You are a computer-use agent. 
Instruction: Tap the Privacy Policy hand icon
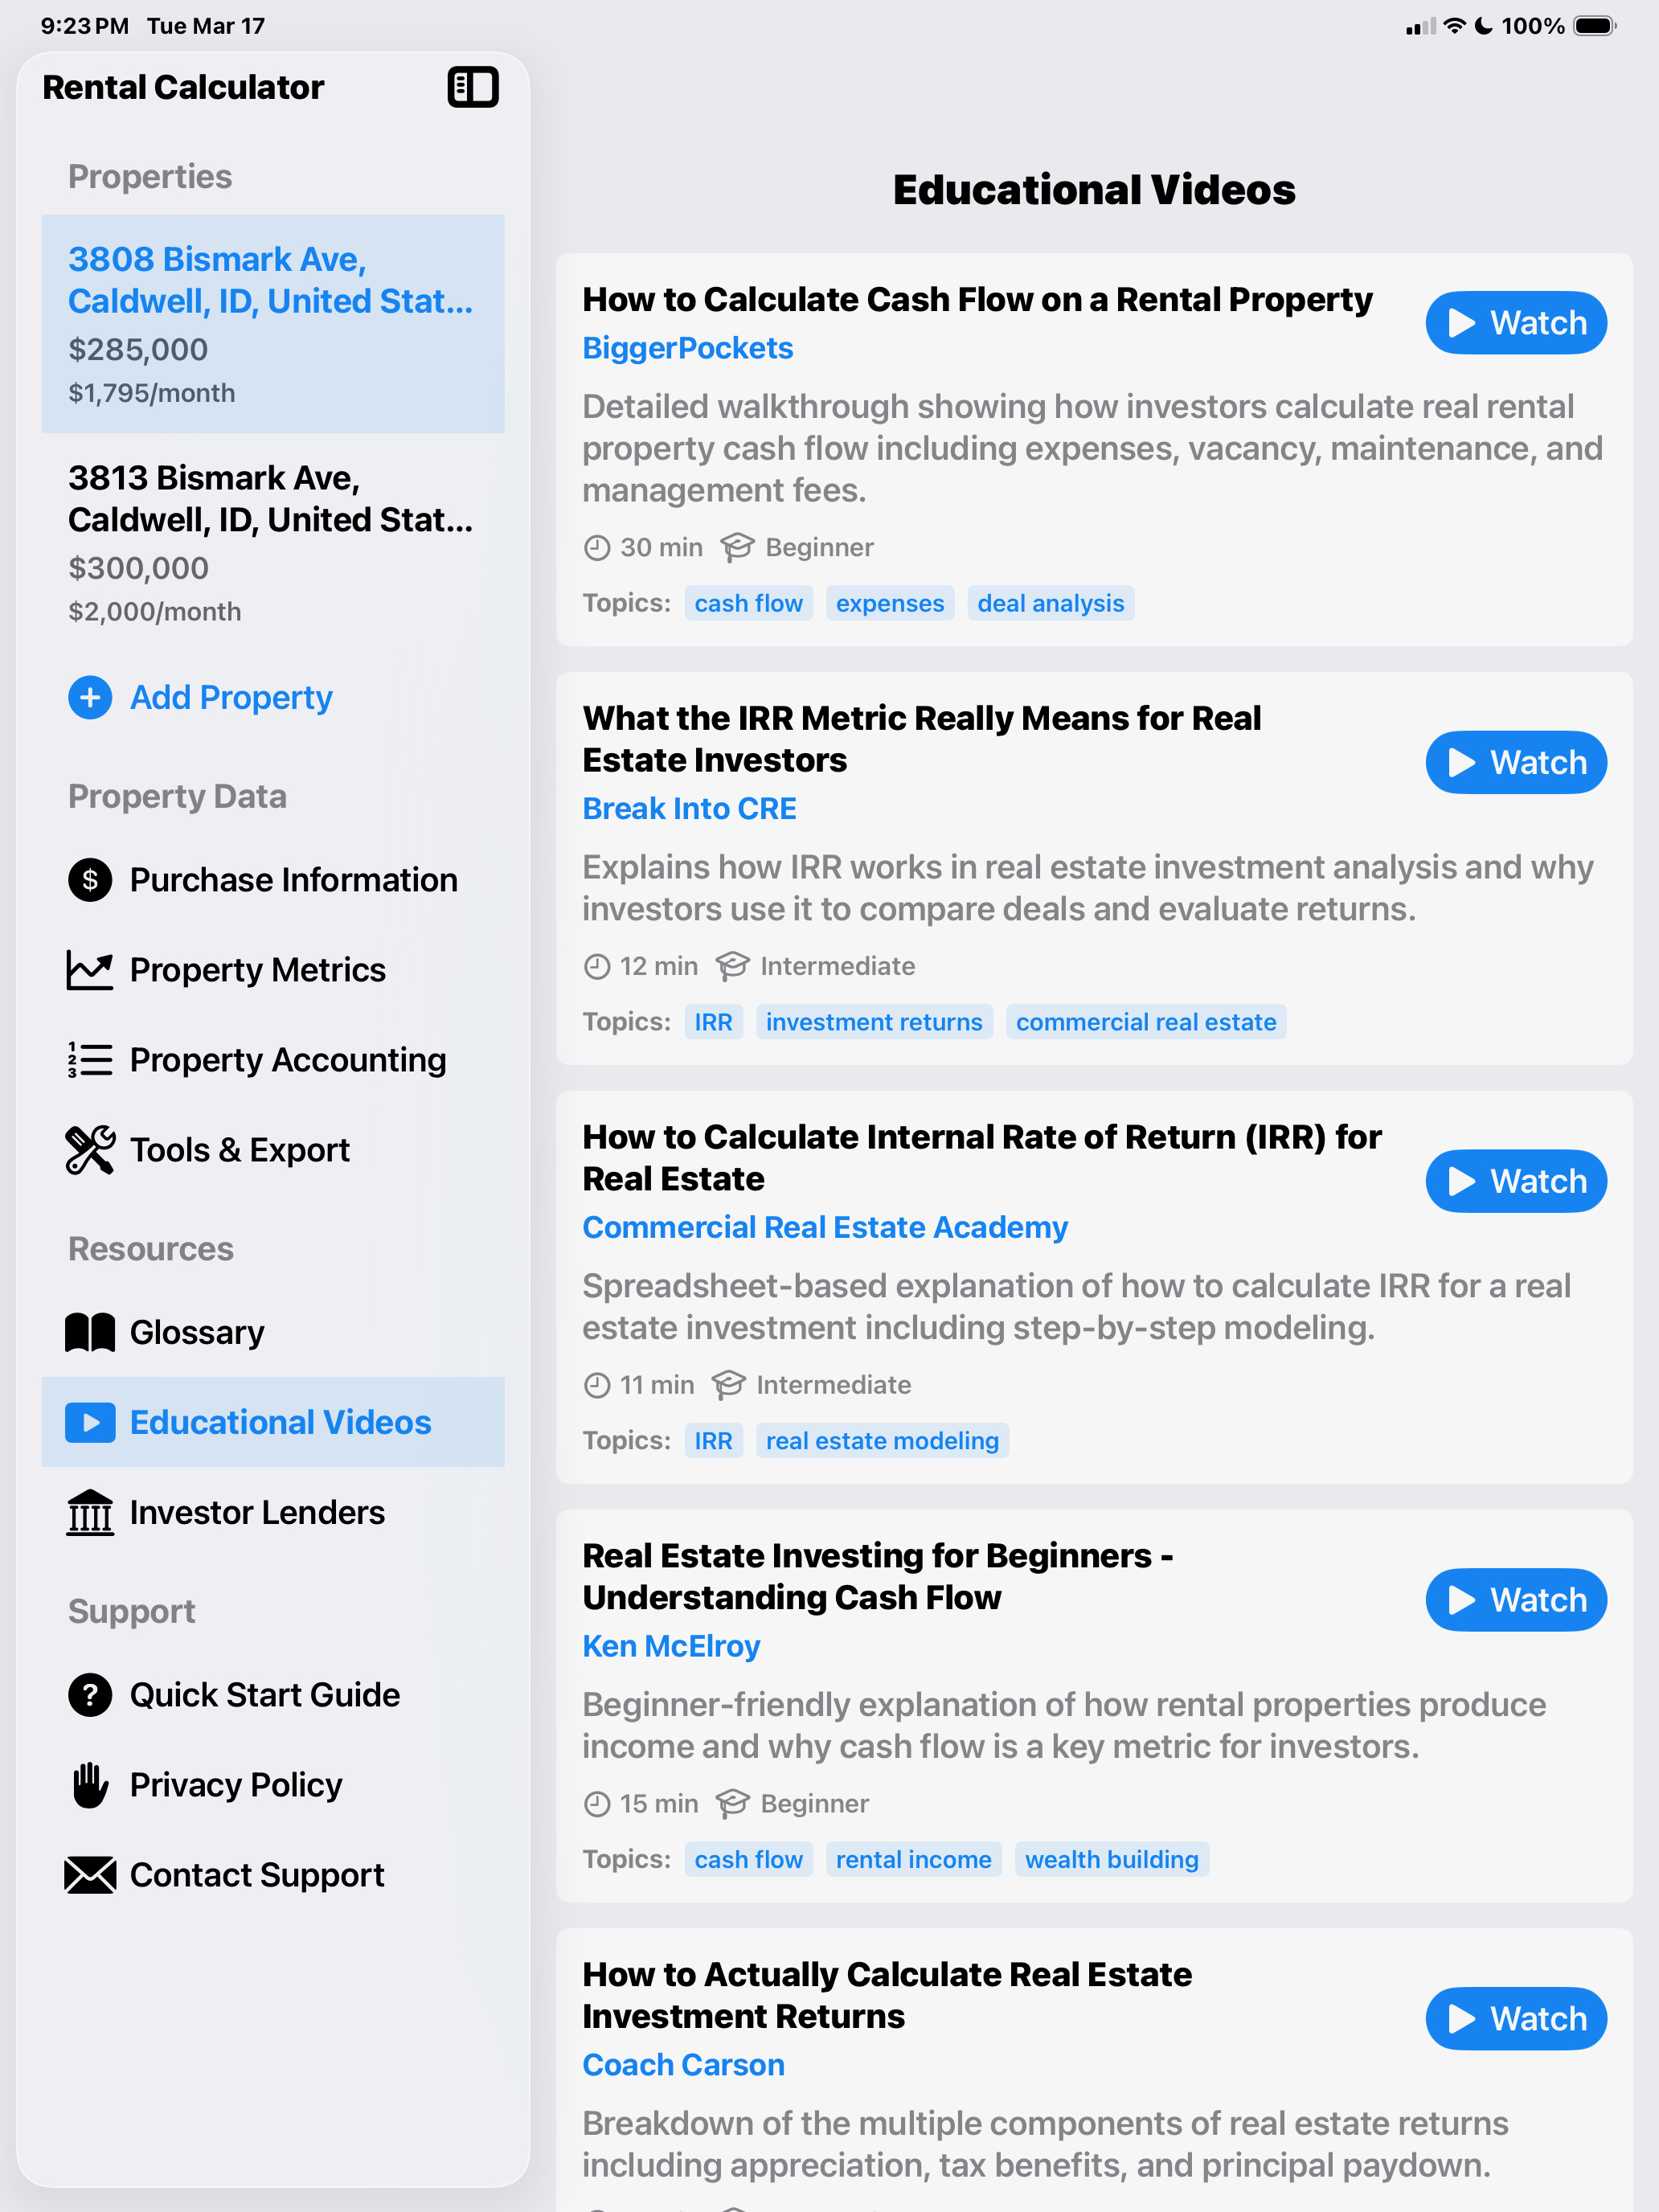[x=90, y=1785]
